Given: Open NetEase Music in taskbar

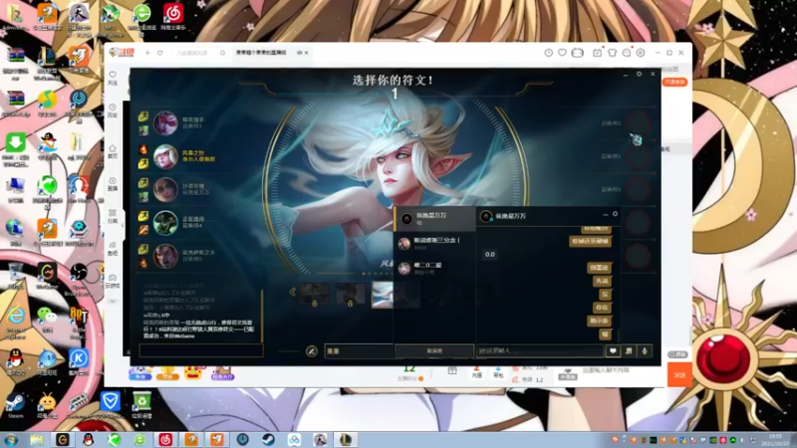Looking at the screenshot, I should 165,439.
